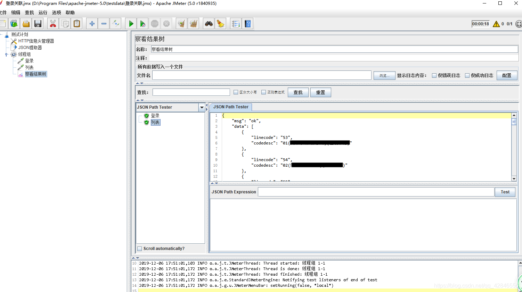
Task: Click the Shutdown test icon
Action: point(166,24)
